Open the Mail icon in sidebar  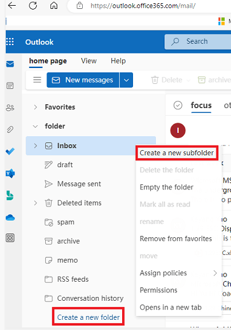pos(10,64)
